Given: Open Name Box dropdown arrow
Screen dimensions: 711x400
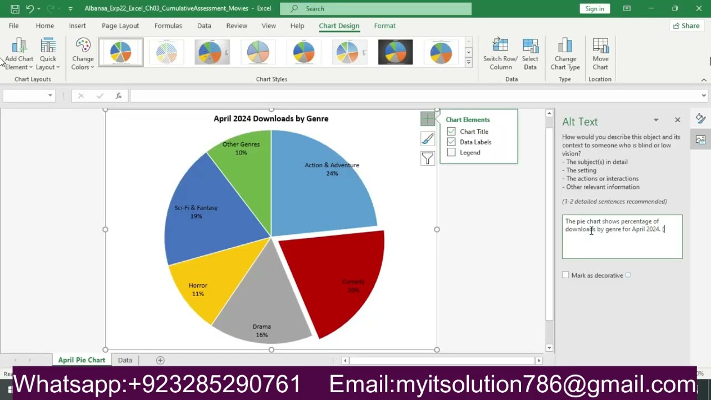Looking at the screenshot, I should pyautogui.click(x=50, y=96).
